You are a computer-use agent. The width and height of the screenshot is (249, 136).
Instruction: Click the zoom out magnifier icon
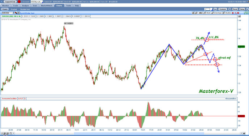pos(8,133)
